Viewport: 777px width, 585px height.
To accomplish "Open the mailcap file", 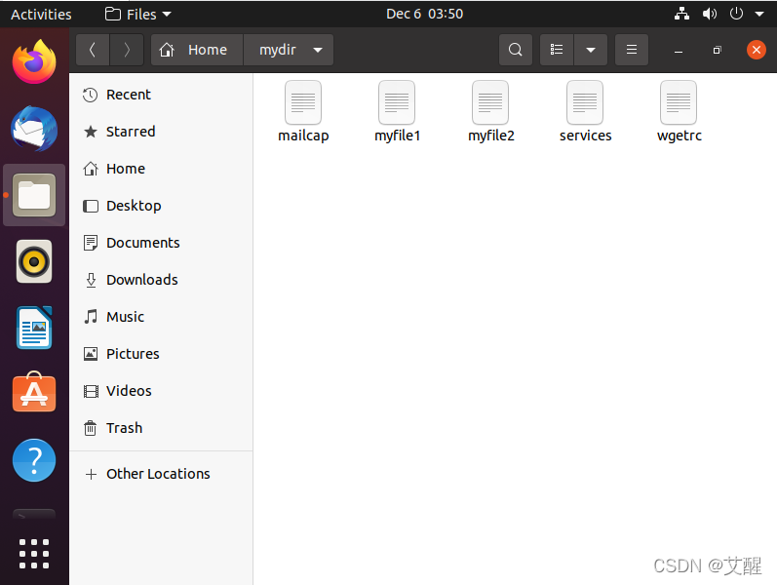I will [x=303, y=111].
